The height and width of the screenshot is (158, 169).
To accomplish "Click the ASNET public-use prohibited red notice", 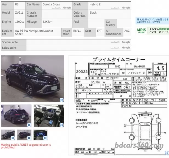I will (x=26, y=146).
